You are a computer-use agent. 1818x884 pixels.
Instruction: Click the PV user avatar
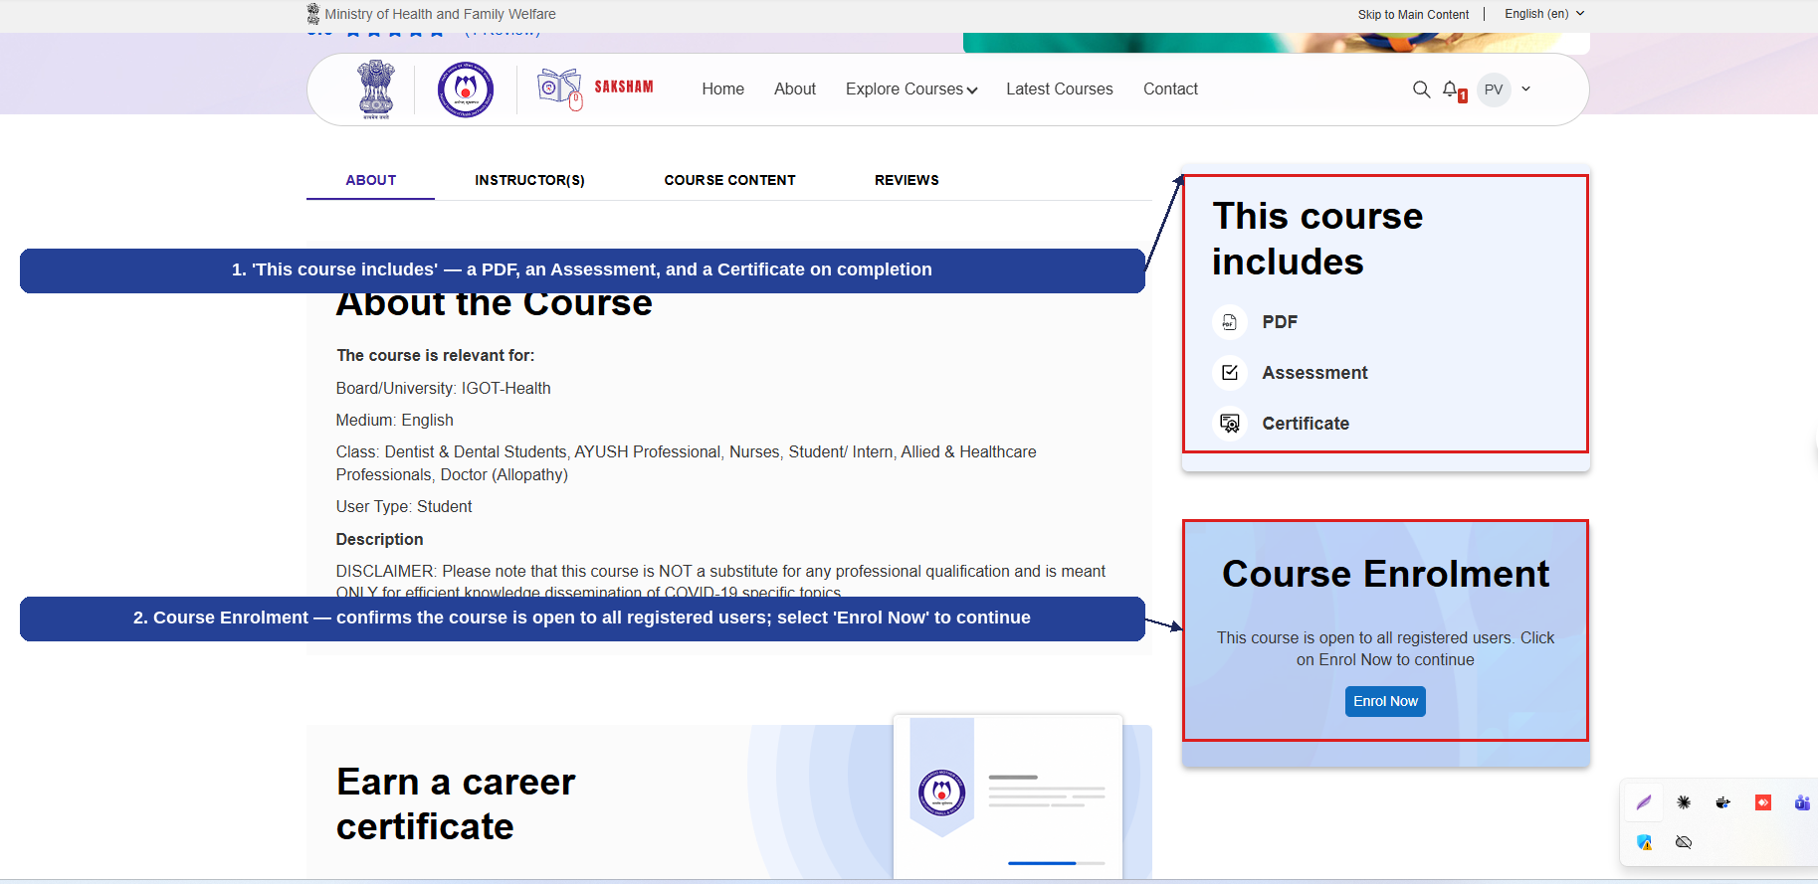click(x=1494, y=89)
